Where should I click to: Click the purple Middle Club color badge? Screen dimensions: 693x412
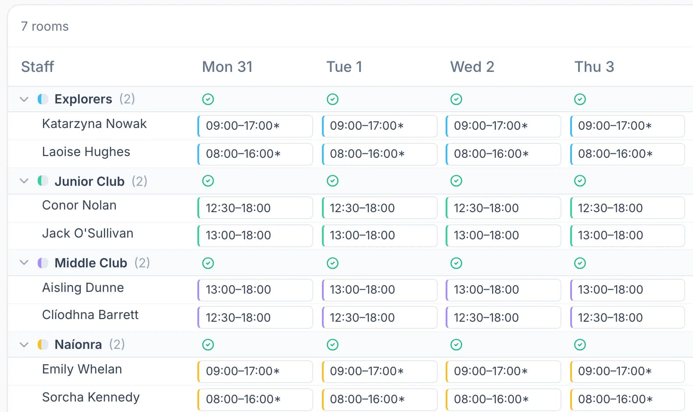[43, 263]
